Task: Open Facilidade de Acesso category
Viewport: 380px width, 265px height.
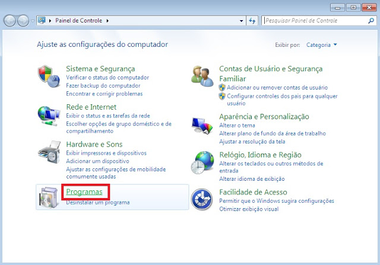Action: tap(253, 192)
